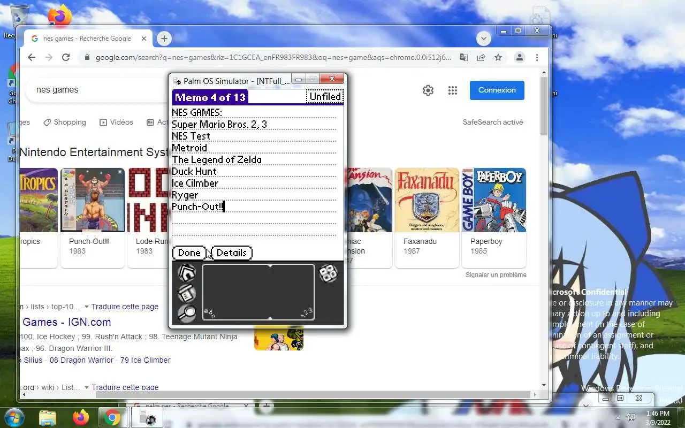Viewport: 685px width, 428px height.
Task: Click Chrome's forward arrow
Action: click(49, 57)
